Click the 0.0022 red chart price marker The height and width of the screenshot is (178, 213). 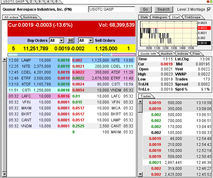coord(204,28)
